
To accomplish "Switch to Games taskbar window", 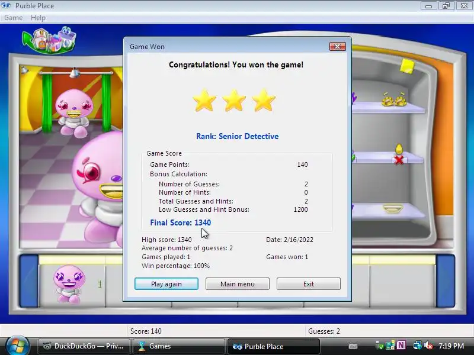I will [x=178, y=346].
